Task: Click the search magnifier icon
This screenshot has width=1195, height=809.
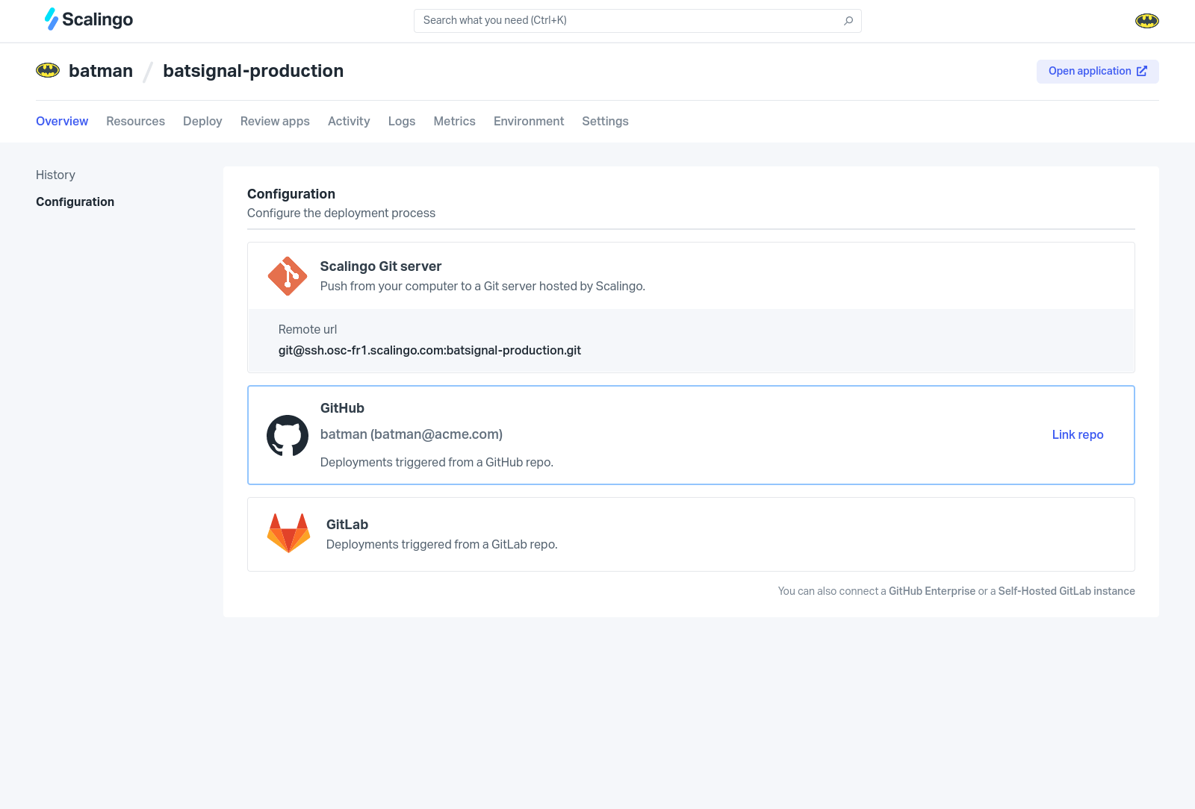Action: pyautogui.click(x=848, y=21)
